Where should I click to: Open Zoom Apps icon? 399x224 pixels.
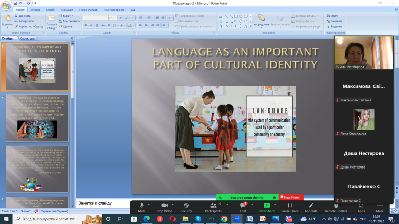[361, 206]
